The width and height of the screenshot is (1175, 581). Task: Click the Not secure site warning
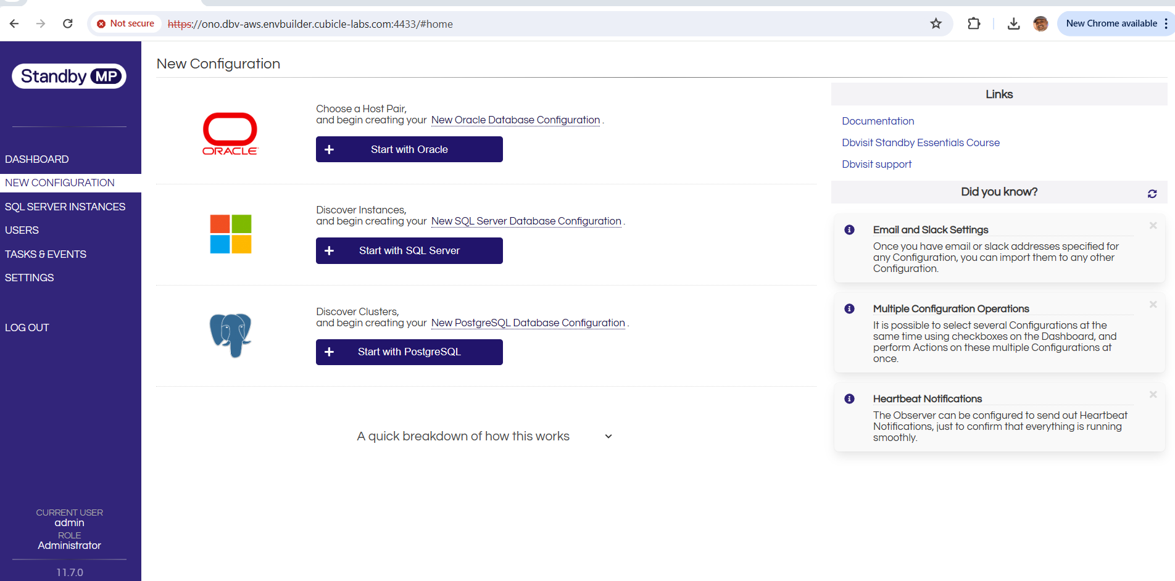point(126,23)
